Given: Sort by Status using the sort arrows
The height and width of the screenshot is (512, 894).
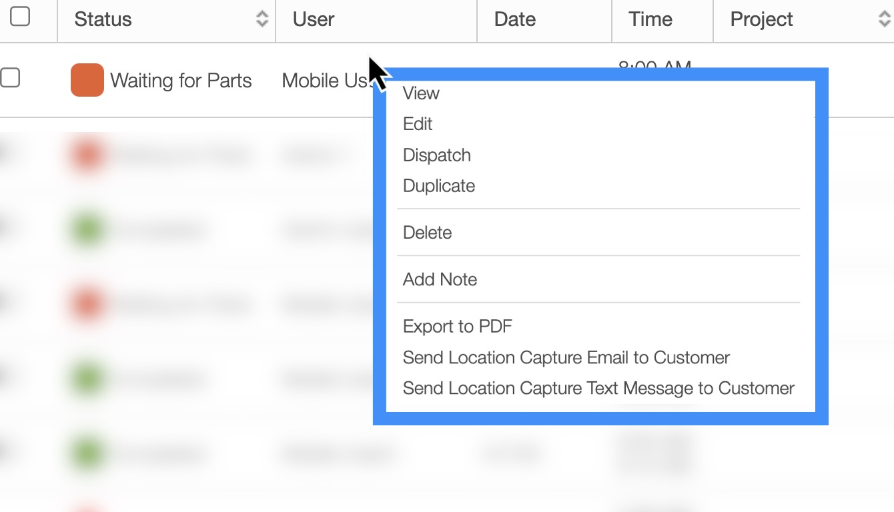Looking at the screenshot, I should click(262, 19).
